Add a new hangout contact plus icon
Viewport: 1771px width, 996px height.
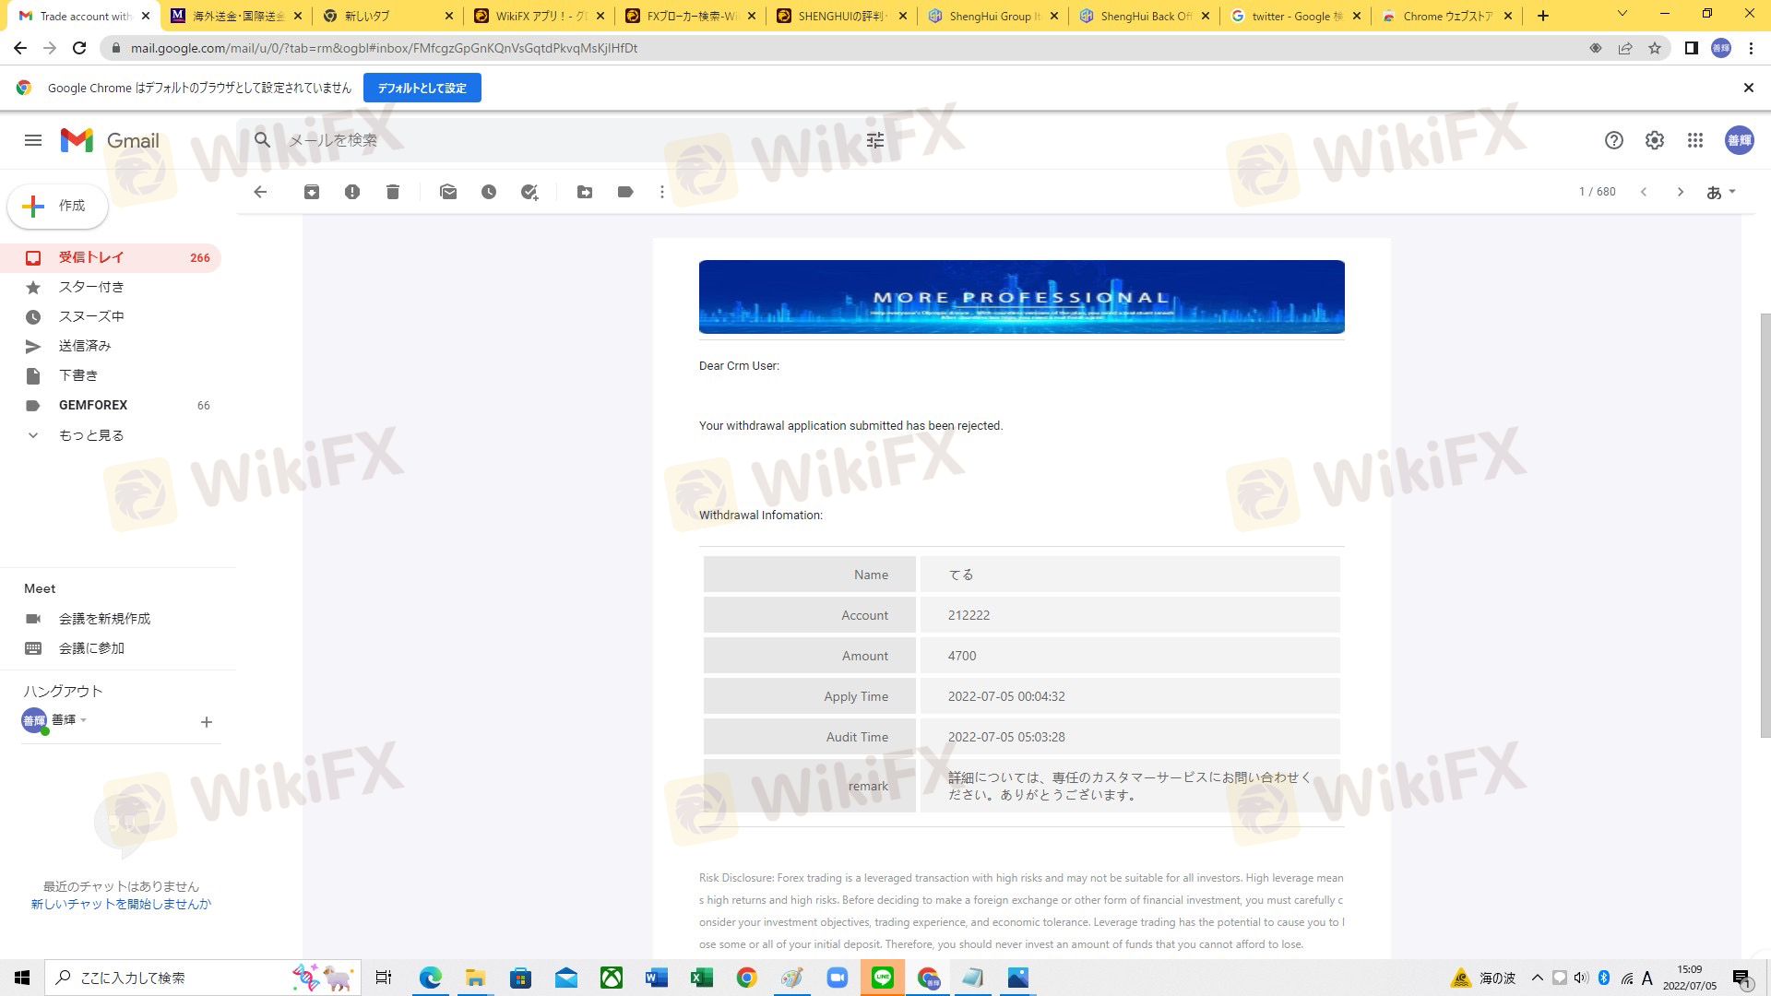pyautogui.click(x=207, y=722)
